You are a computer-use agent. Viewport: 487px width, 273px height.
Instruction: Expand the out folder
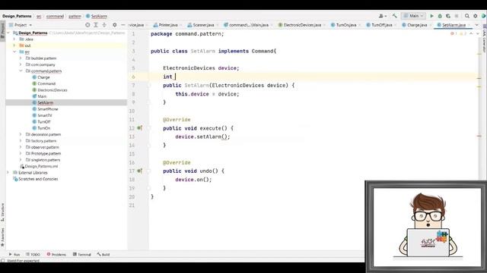[14, 45]
